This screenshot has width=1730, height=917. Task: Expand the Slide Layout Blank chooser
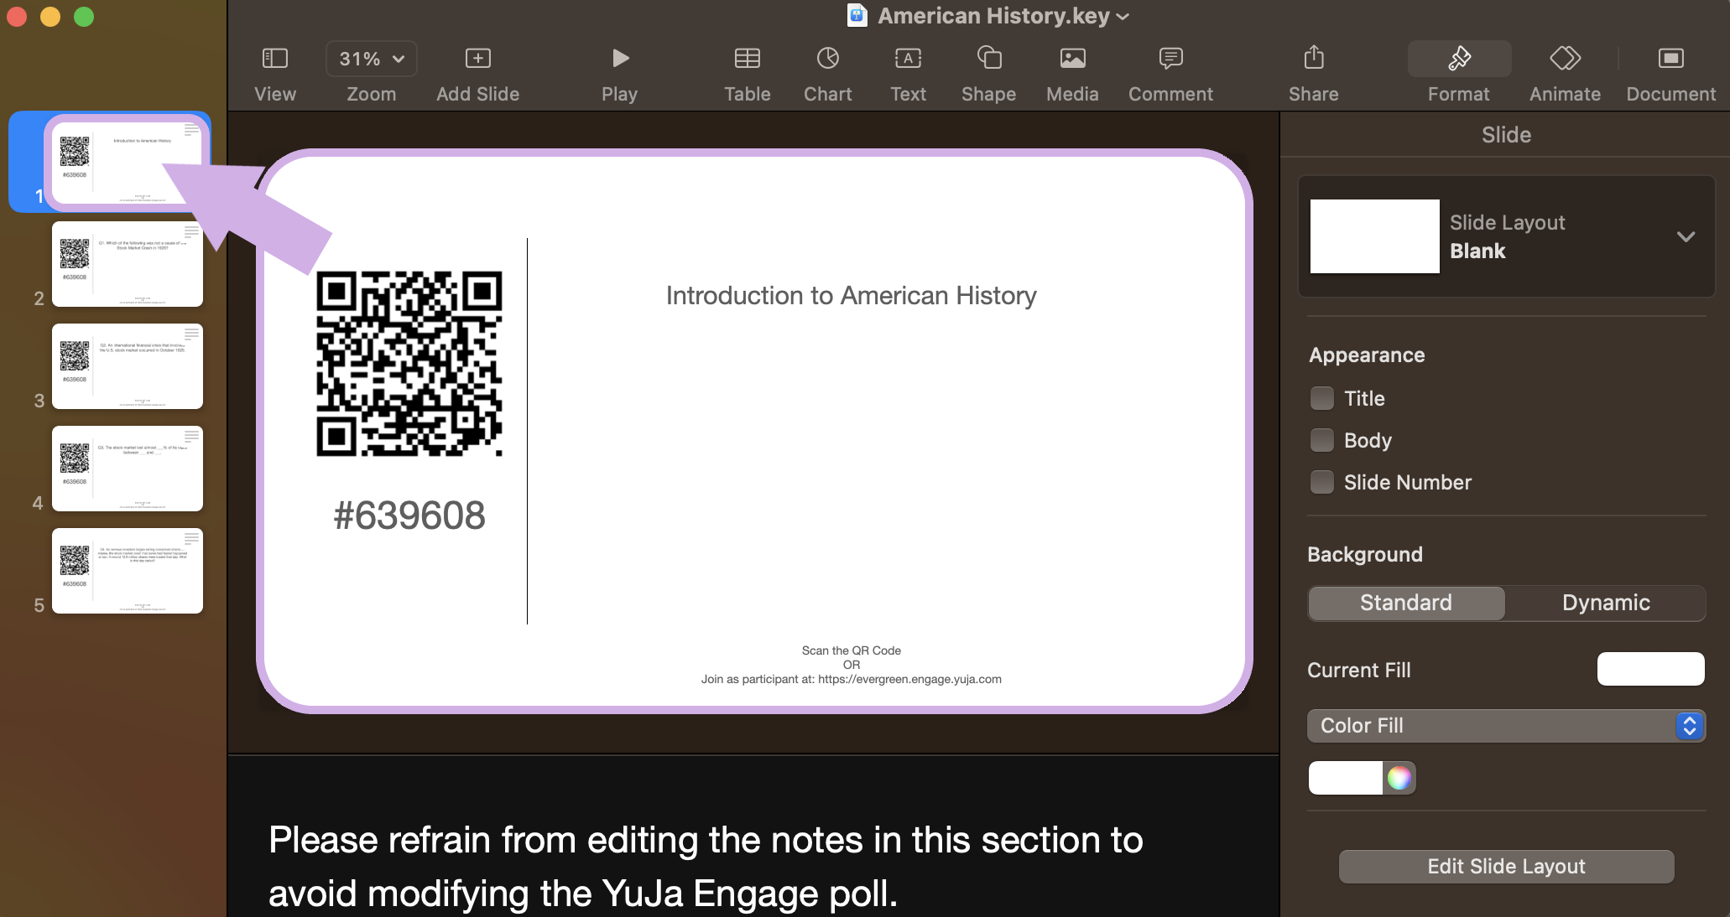tap(1686, 236)
